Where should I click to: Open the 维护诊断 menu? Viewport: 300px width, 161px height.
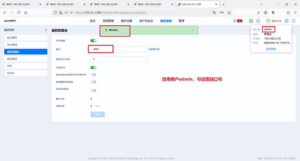pos(127,21)
